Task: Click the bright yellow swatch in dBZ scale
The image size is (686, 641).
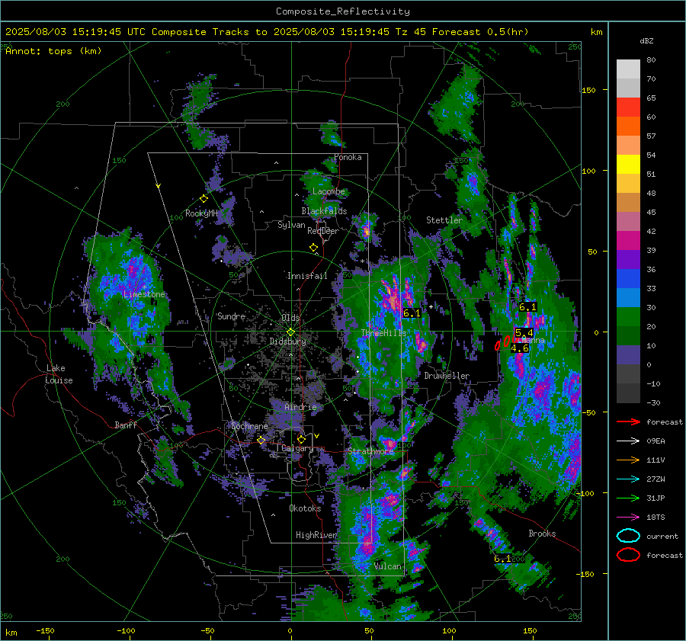Action: pos(628,165)
